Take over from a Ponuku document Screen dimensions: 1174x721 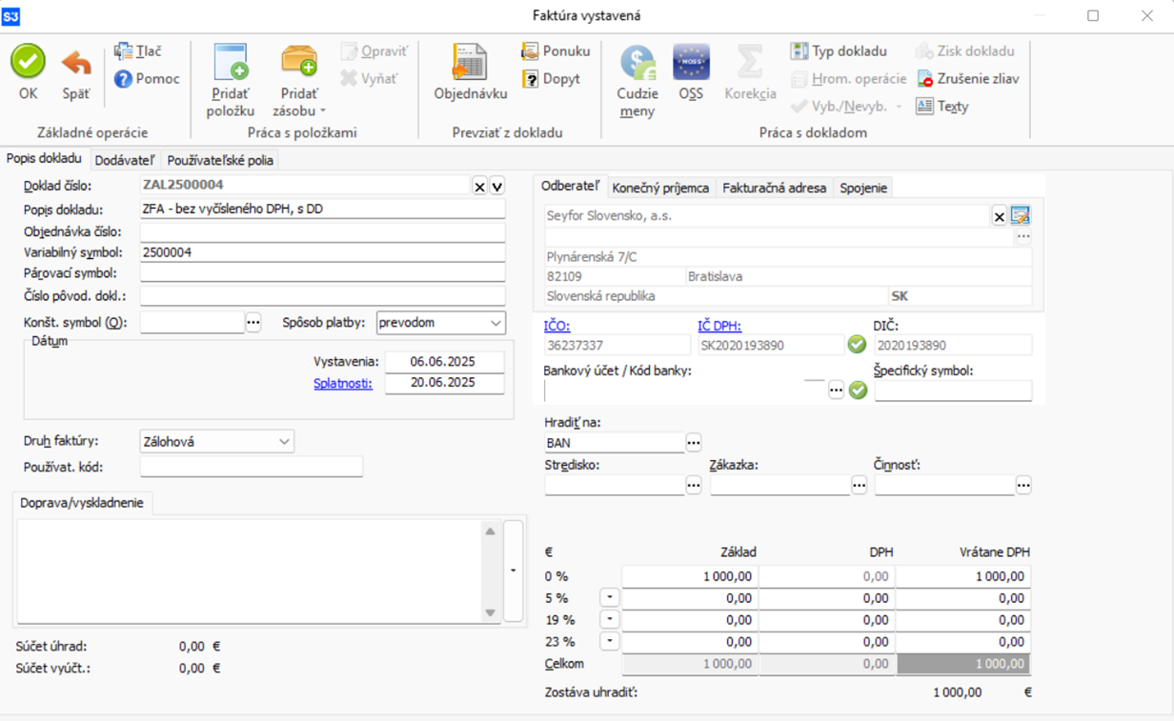pyautogui.click(x=556, y=51)
